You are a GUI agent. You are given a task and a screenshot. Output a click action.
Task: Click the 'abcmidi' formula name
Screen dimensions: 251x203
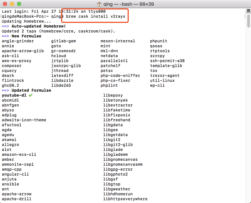tap(10, 100)
